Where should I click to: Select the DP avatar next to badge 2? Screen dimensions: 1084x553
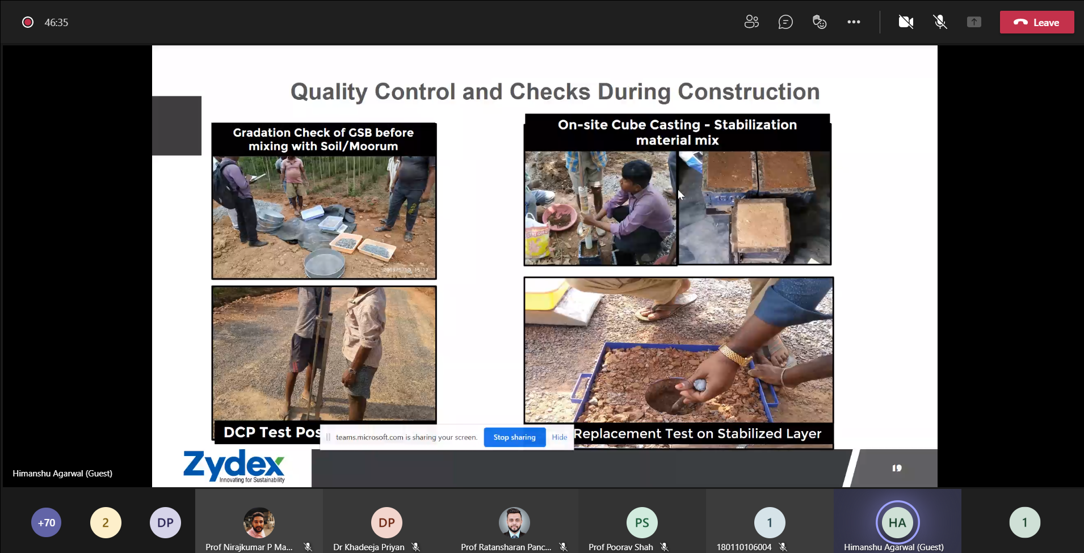click(x=165, y=522)
